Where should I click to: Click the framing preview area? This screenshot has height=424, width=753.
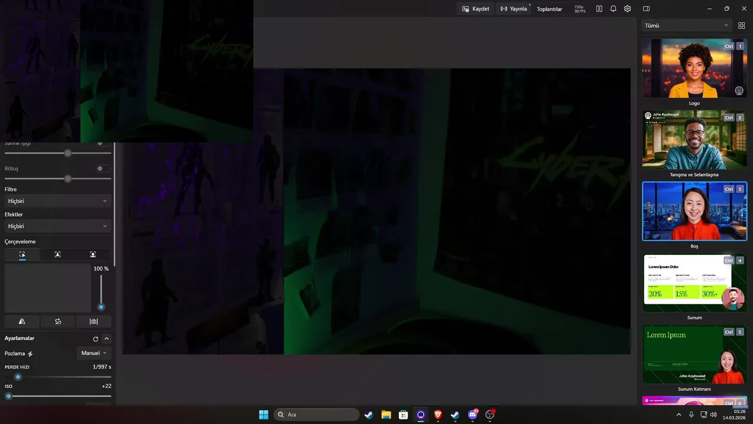tap(48, 288)
